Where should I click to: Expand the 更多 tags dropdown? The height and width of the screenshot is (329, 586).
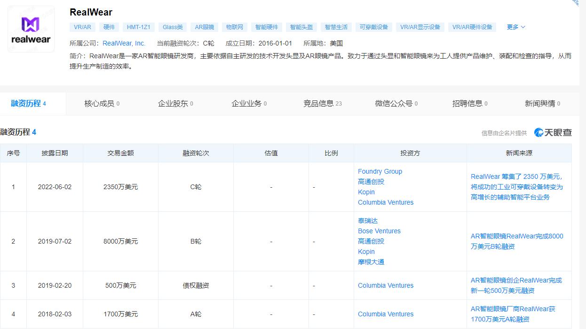pos(516,27)
